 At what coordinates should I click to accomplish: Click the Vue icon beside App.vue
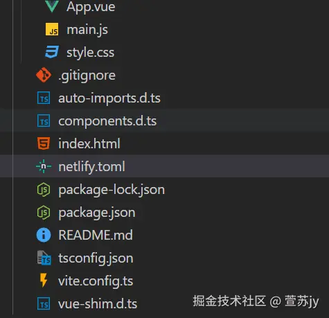pos(52,6)
